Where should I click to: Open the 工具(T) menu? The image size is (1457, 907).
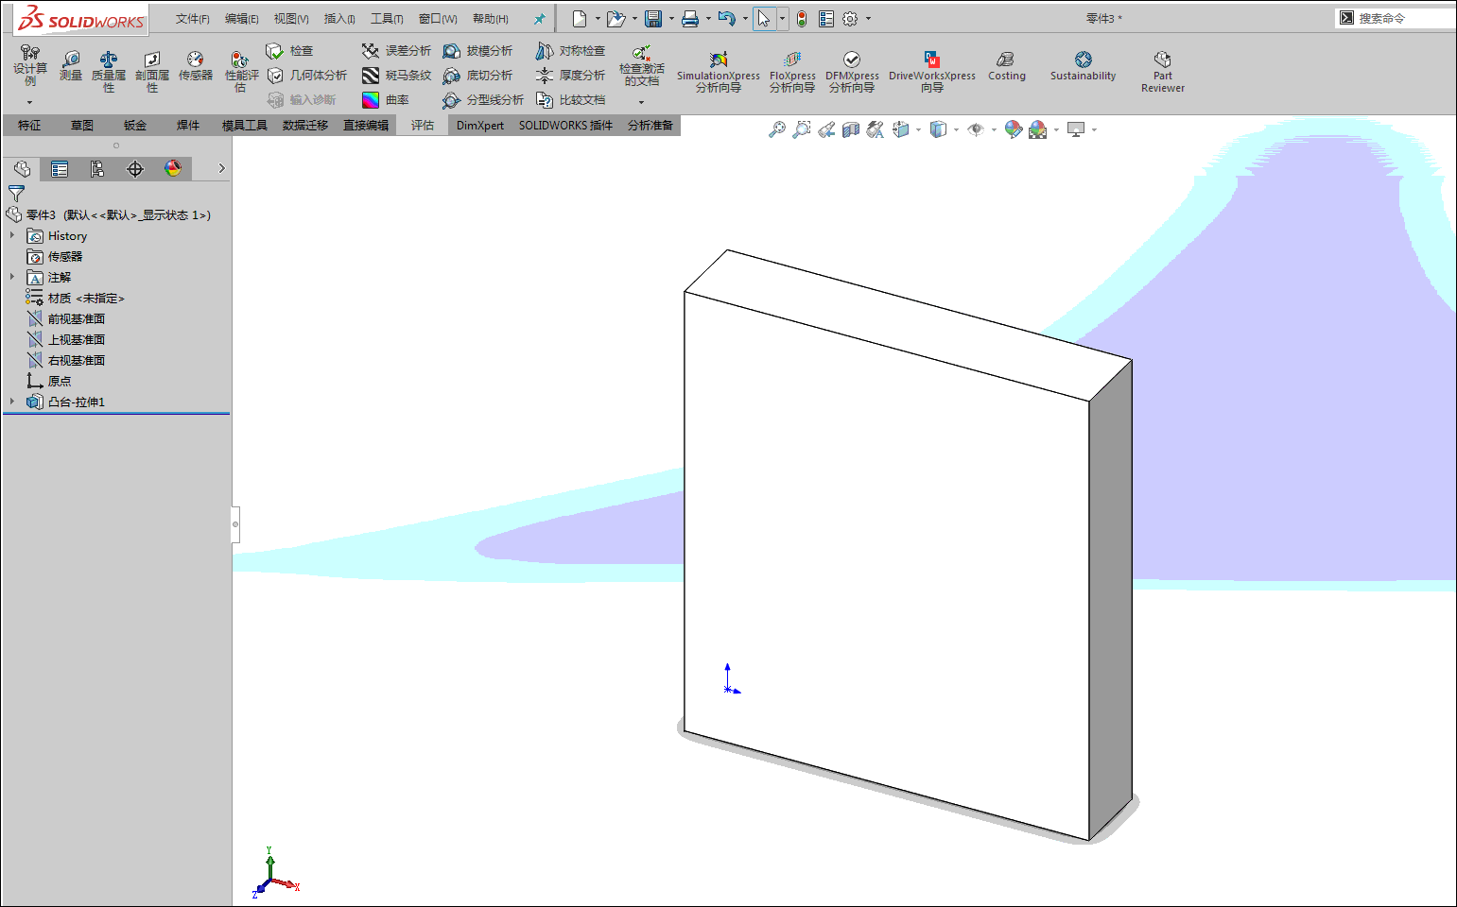[387, 19]
